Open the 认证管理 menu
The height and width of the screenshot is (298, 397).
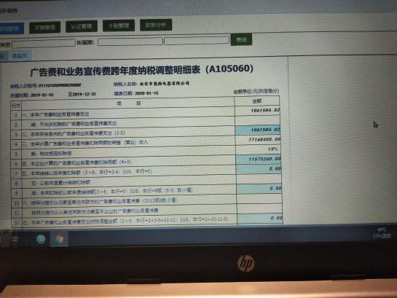coord(82,26)
